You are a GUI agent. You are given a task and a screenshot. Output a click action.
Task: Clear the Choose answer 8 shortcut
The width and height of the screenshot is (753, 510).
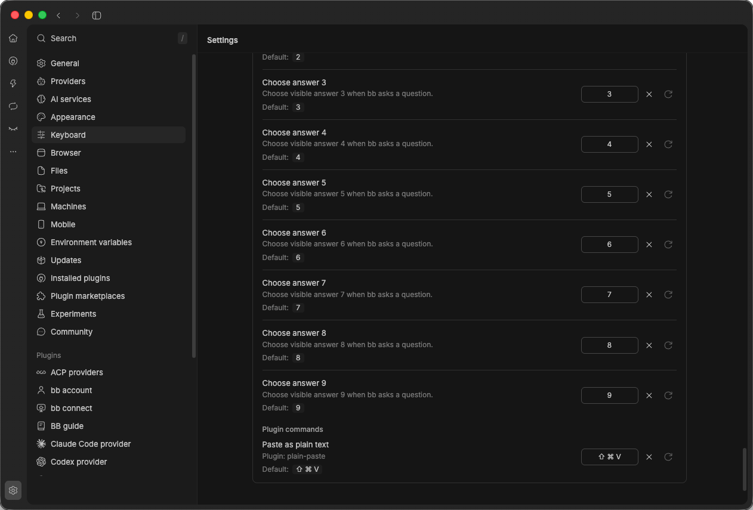pyautogui.click(x=649, y=345)
